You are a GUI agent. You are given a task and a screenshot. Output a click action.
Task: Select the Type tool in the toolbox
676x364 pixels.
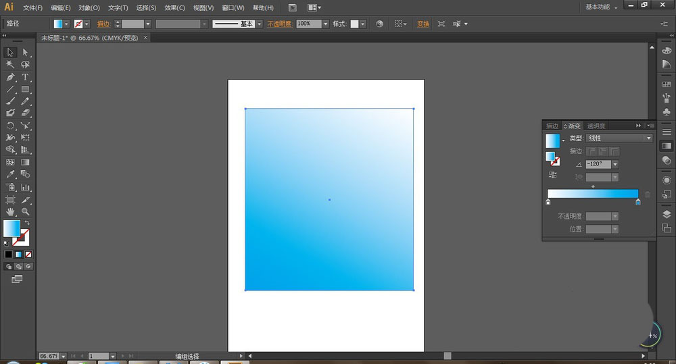click(x=25, y=77)
